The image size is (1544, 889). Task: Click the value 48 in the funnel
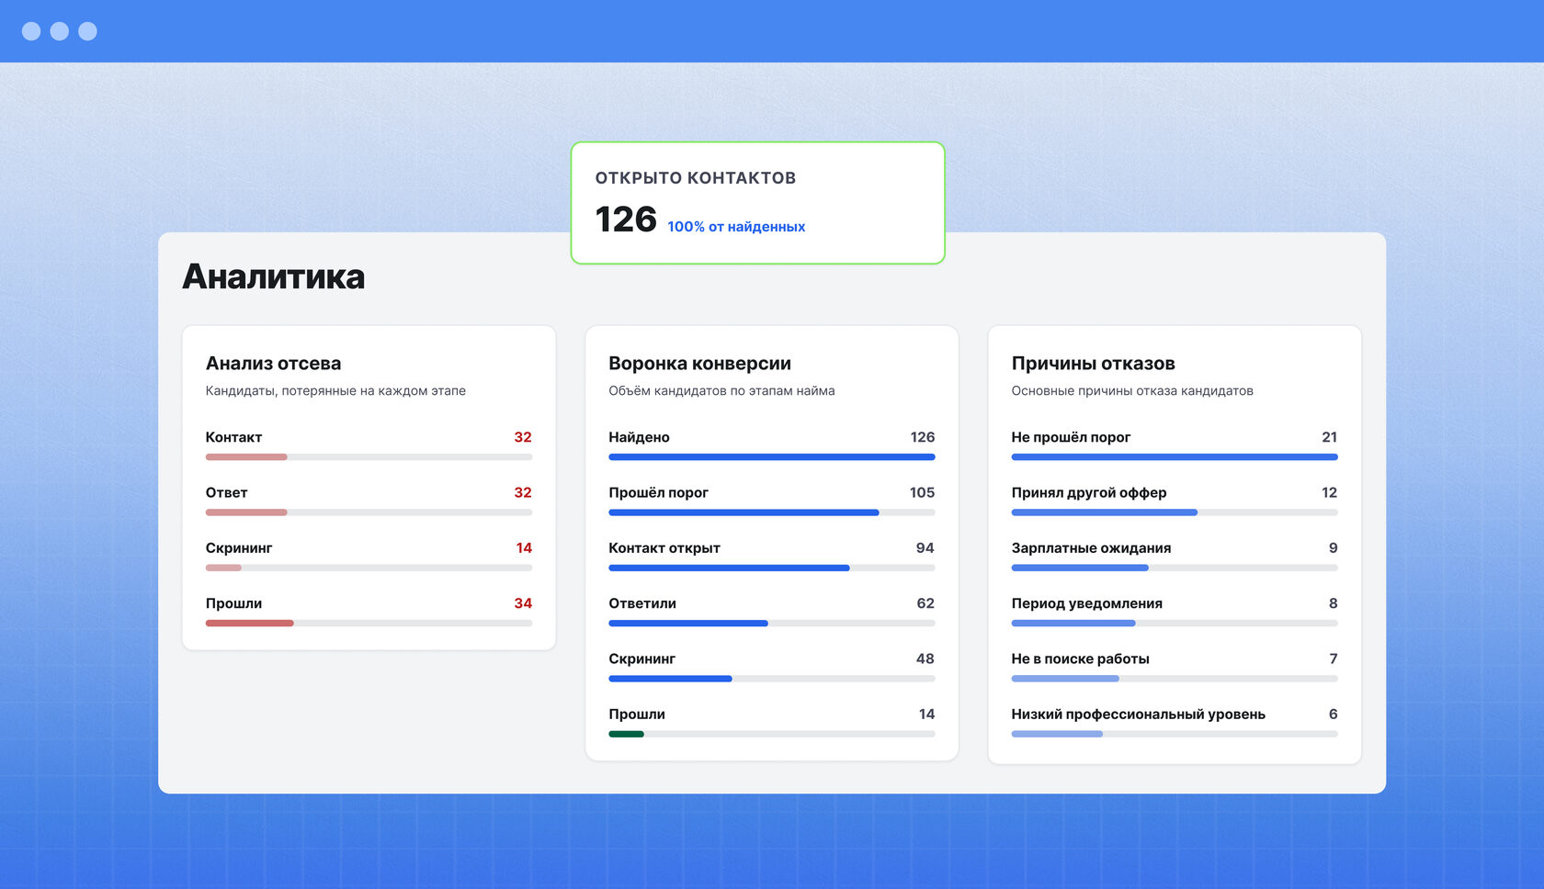click(x=925, y=658)
